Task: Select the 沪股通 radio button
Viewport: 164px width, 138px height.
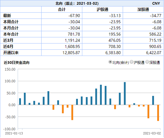Action: [x=131, y=62]
